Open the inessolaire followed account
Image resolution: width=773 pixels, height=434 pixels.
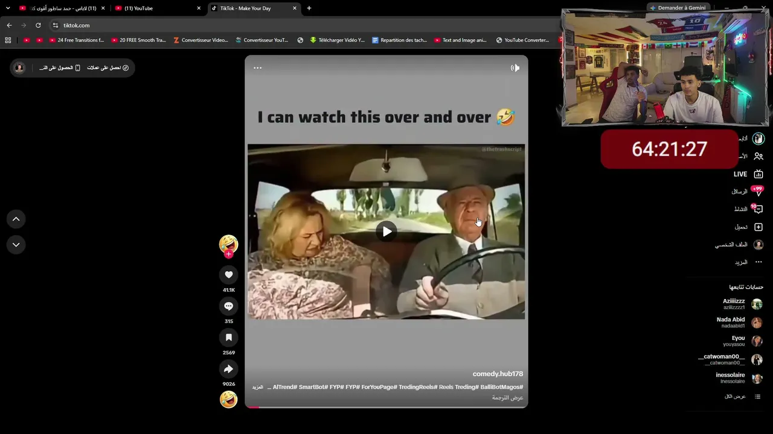pyautogui.click(x=739, y=378)
